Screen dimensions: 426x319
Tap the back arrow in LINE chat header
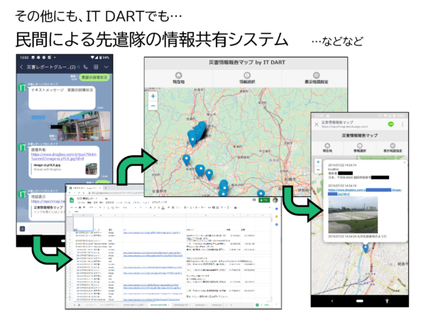(21, 67)
